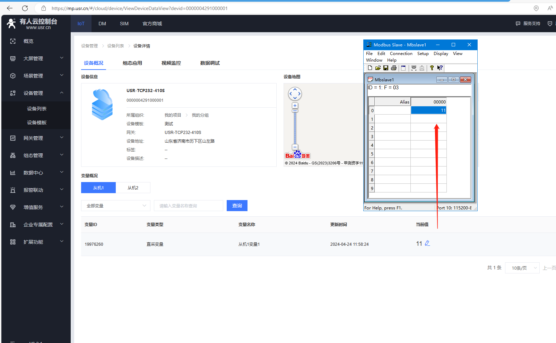Click the Open file icon in Modbus Slave

(x=378, y=68)
